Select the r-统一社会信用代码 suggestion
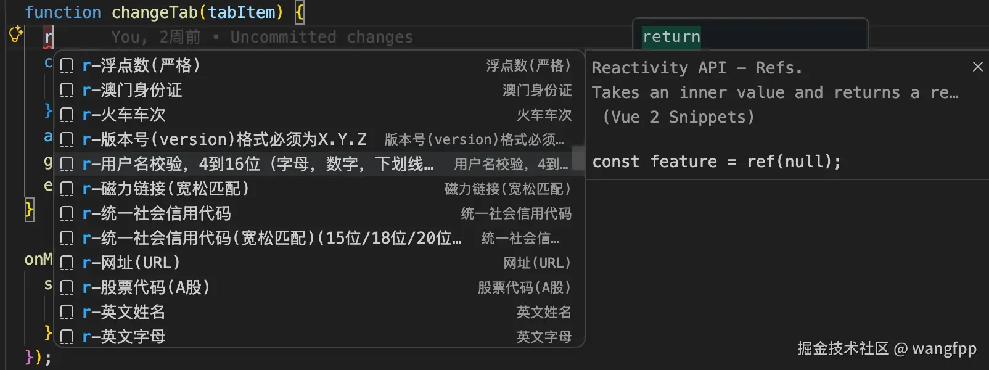 [x=319, y=213]
